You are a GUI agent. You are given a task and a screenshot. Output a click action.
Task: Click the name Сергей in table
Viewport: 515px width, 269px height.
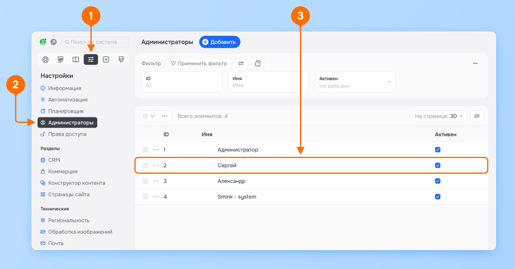(x=227, y=166)
